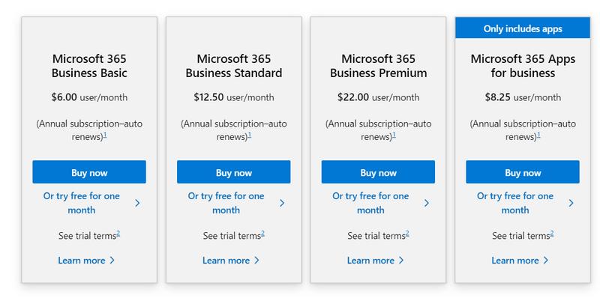Click footnote 2 after Business Standard trial terms

point(262,234)
